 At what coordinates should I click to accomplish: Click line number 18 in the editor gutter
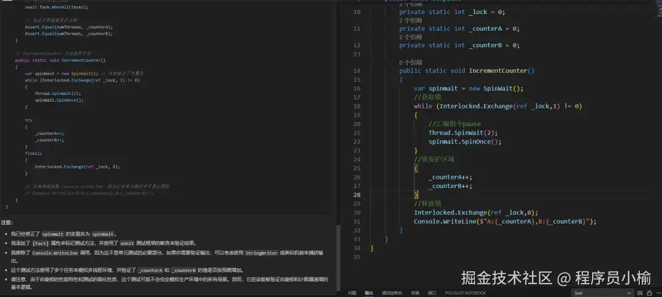click(x=356, y=107)
